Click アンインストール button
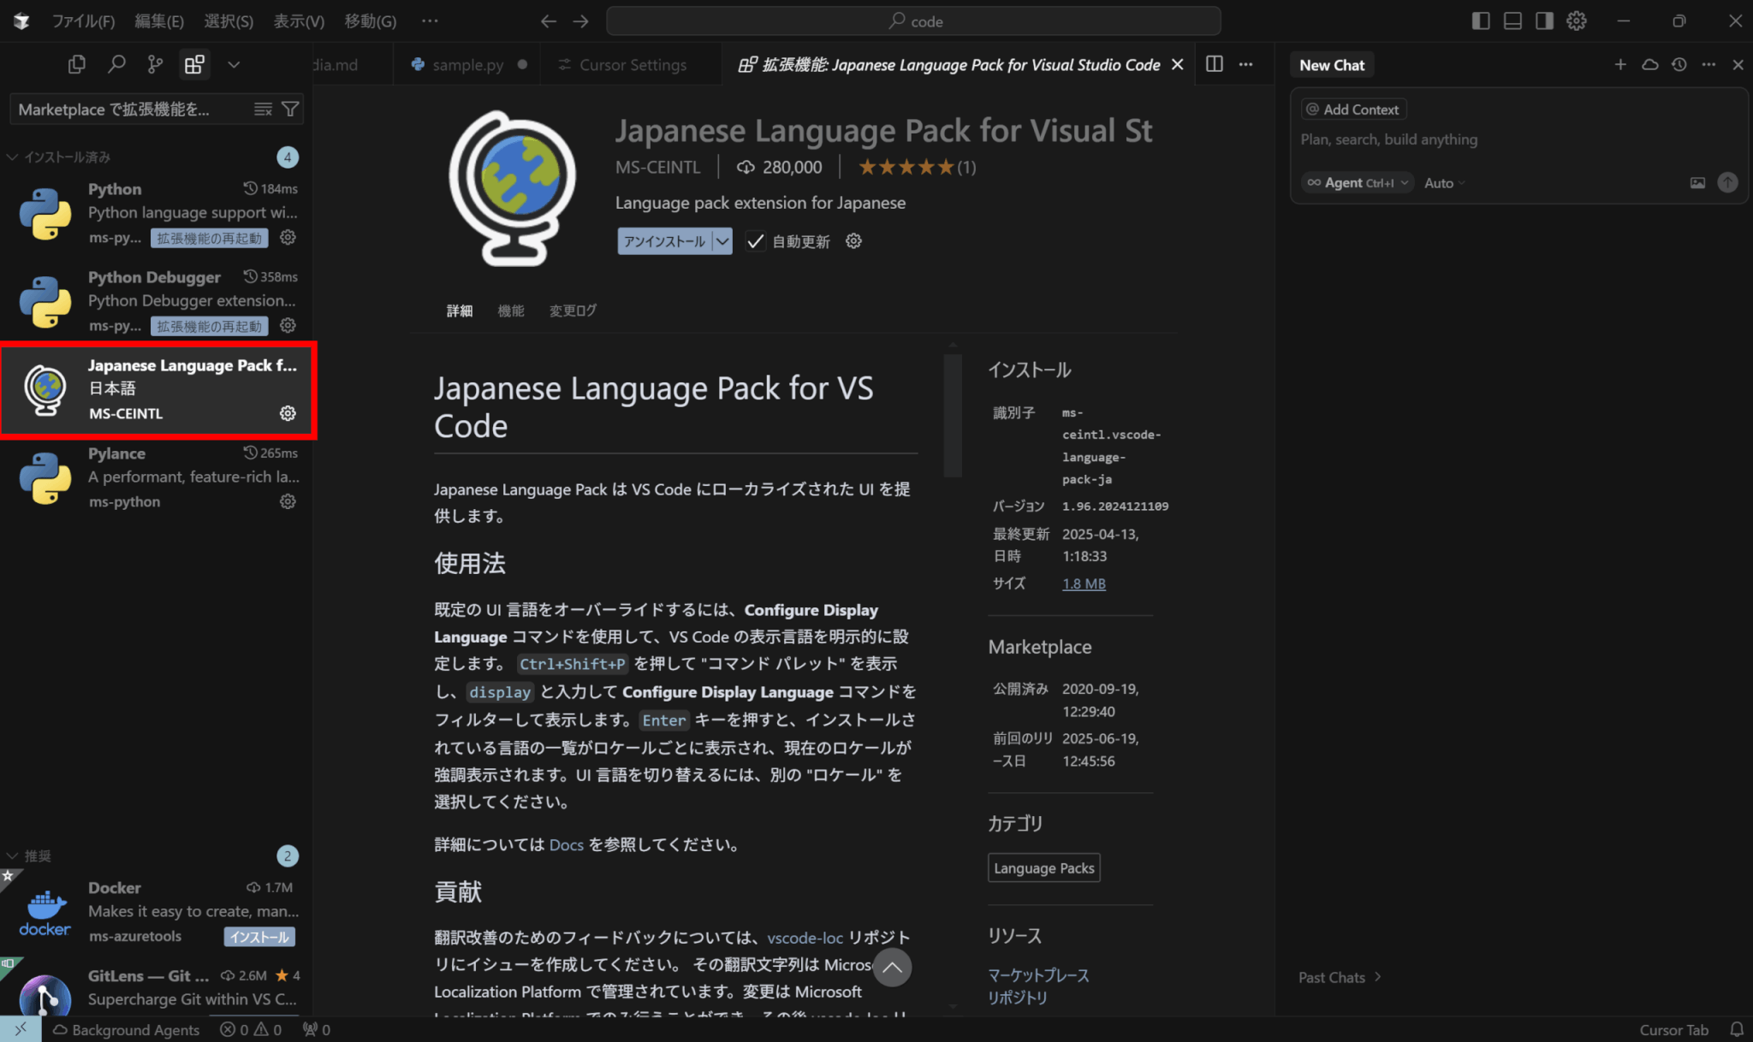This screenshot has height=1042, width=1753. click(x=665, y=241)
